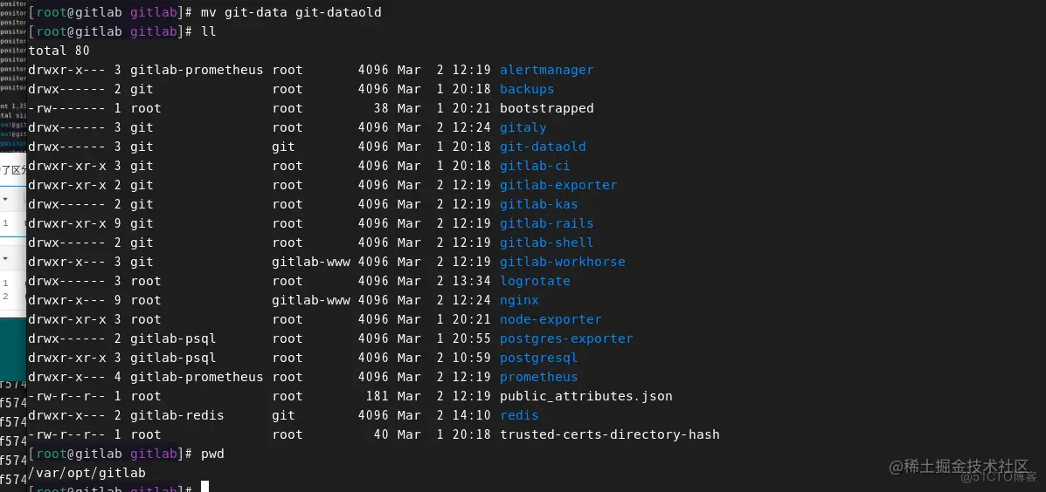1046x492 pixels.
Task: Select the 'mv git-data git-dataold' command text
Action: tap(292, 13)
